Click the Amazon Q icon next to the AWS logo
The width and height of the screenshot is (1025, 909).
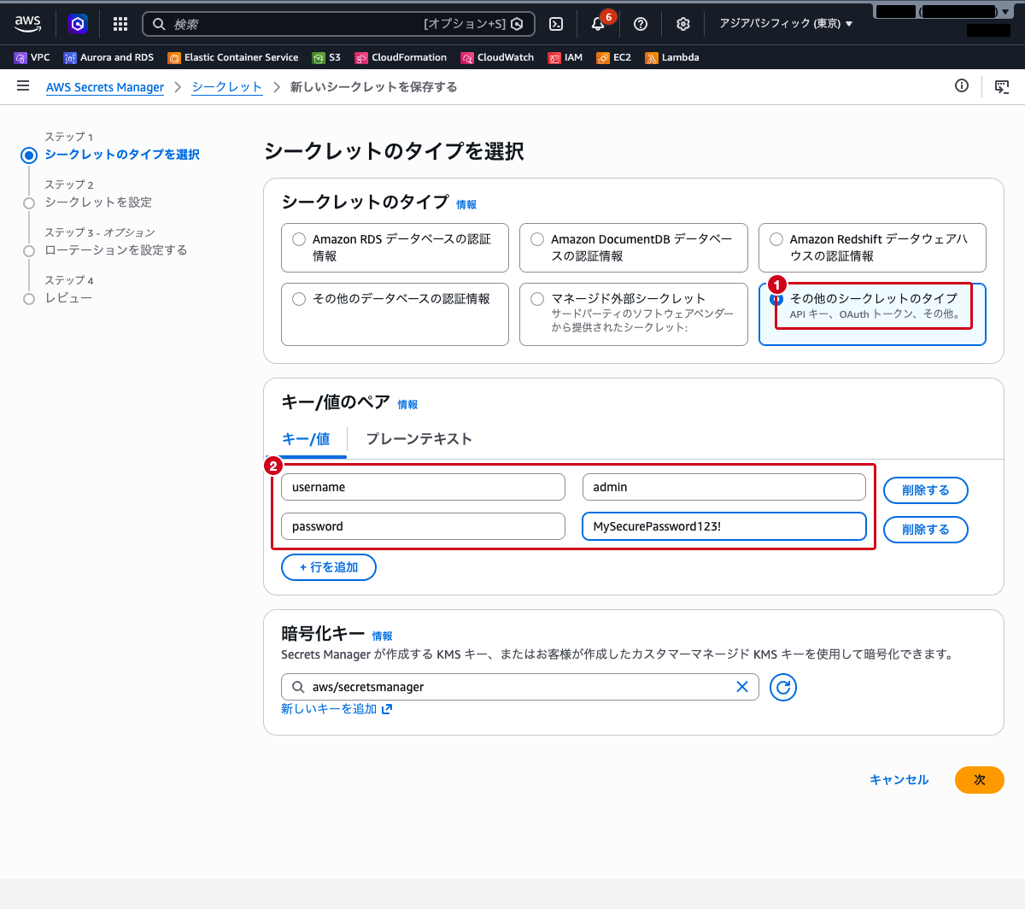coord(78,24)
